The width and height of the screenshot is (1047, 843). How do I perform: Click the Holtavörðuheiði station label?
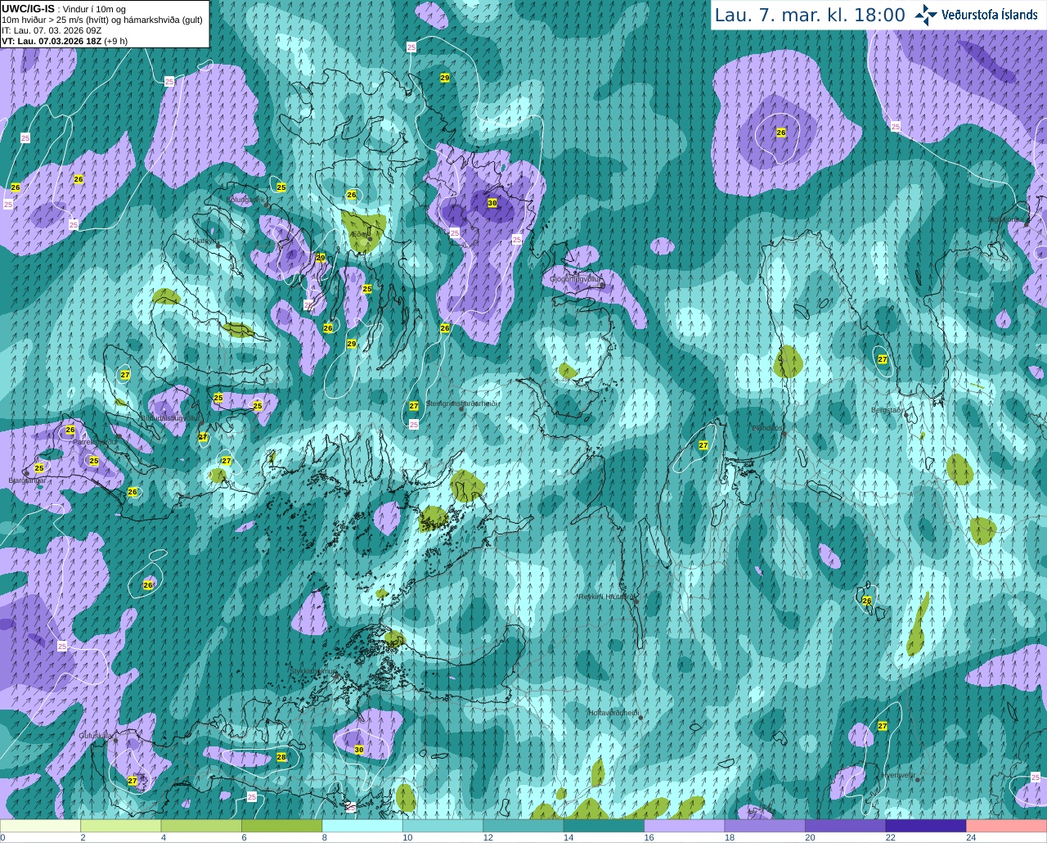coord(613,713)
